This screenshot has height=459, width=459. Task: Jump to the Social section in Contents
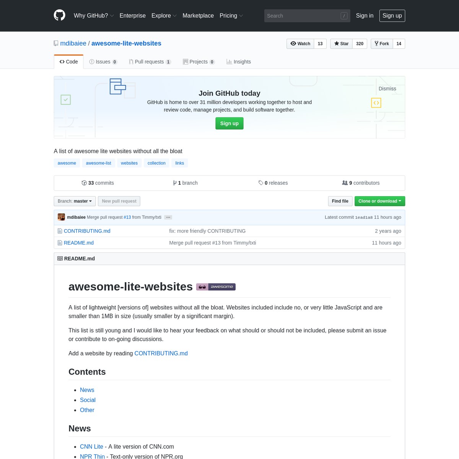[88, 400]
